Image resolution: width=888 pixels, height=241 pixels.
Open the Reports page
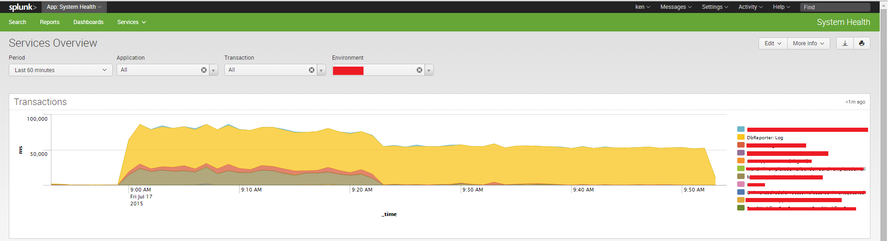click(49, 22)
